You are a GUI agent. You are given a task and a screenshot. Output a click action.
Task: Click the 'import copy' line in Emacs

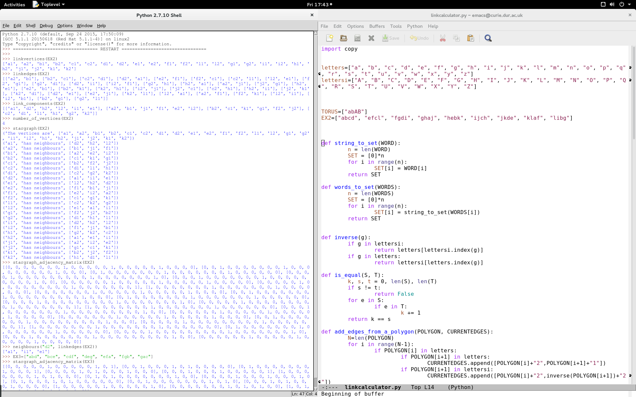339,49
